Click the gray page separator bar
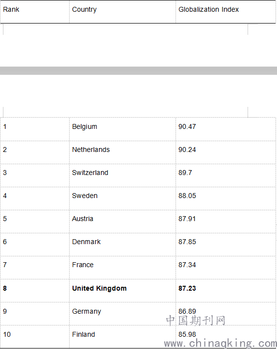 [x=138, y=71]
